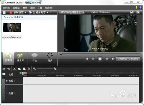The width and height of the screenshot is (144, 105).
Task: Open the 轨道 tracks dropdown
Action: pos(17,74)
